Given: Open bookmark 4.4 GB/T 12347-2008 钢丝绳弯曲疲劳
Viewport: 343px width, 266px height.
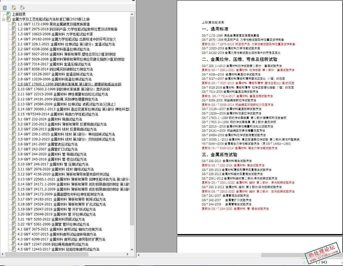Looking at the screenshot, I should (53, 244).
